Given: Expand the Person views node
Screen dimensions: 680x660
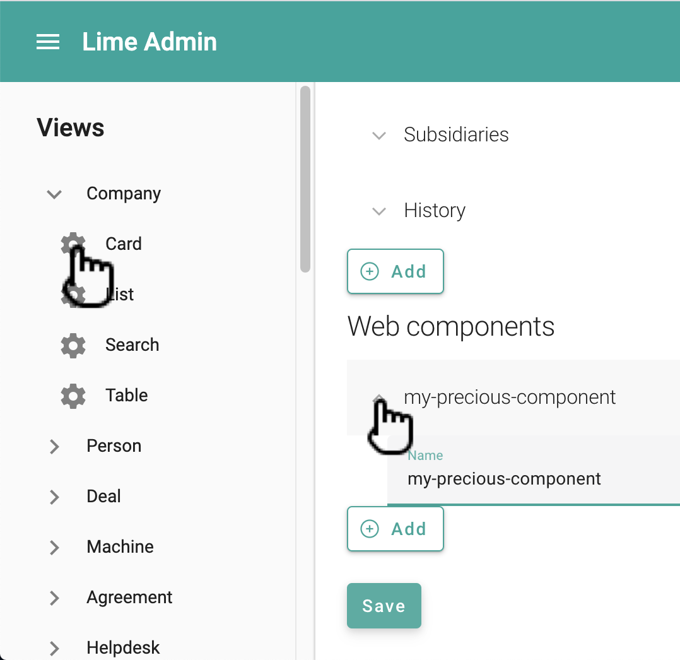Looking at the screenshot, I should [55, 446].
